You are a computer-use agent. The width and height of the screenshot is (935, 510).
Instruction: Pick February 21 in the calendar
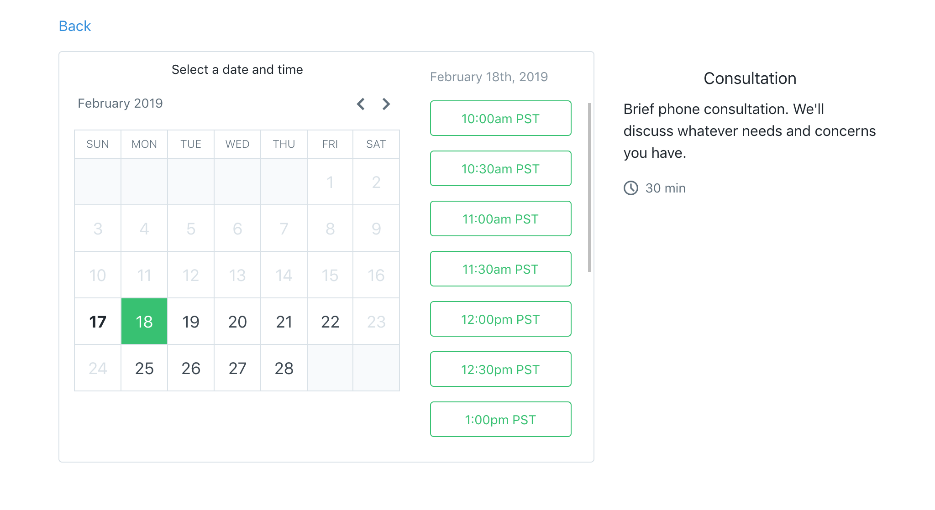click(x=284, y=322)
